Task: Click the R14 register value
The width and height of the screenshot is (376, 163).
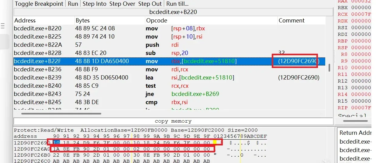Action: [x=360, y=94]
